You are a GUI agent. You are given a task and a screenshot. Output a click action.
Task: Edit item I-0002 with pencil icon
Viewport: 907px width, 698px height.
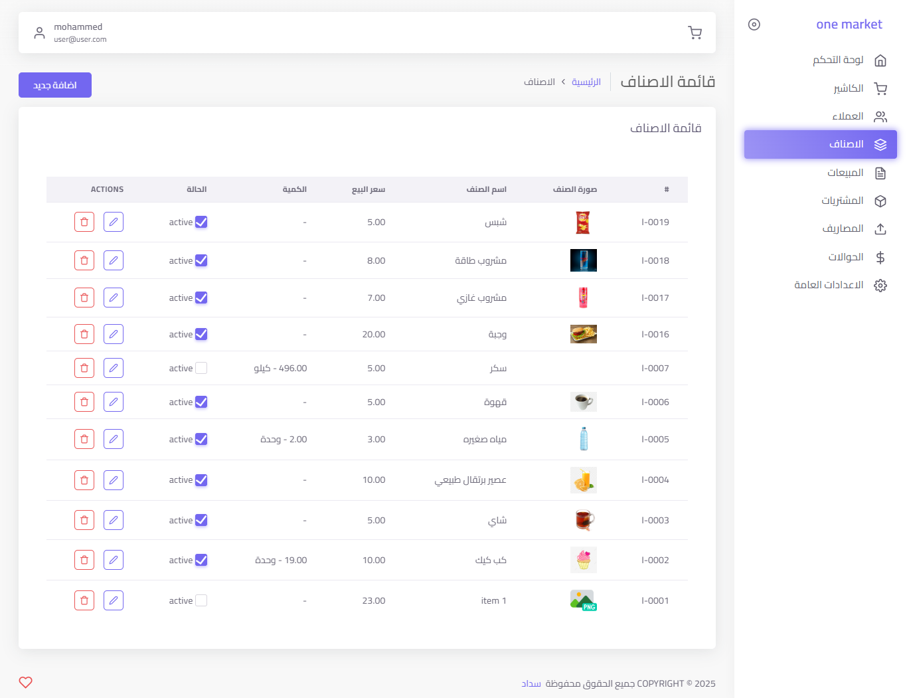click(x=114, y=560)
